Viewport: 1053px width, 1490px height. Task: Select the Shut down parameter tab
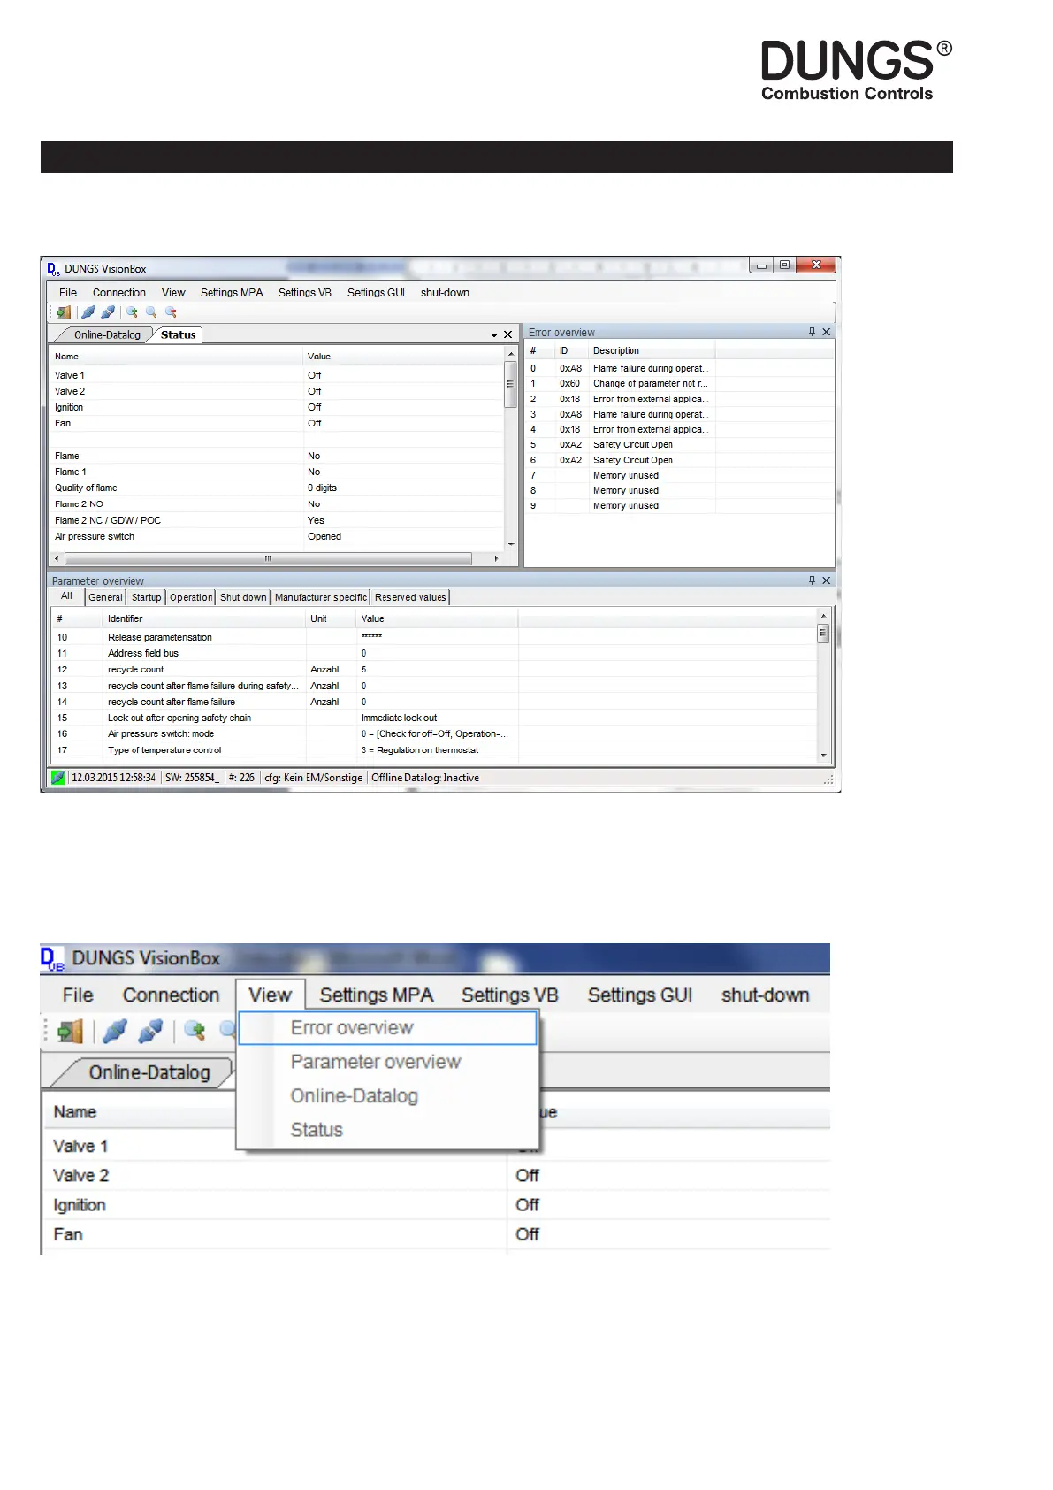[x=243, y=597]
